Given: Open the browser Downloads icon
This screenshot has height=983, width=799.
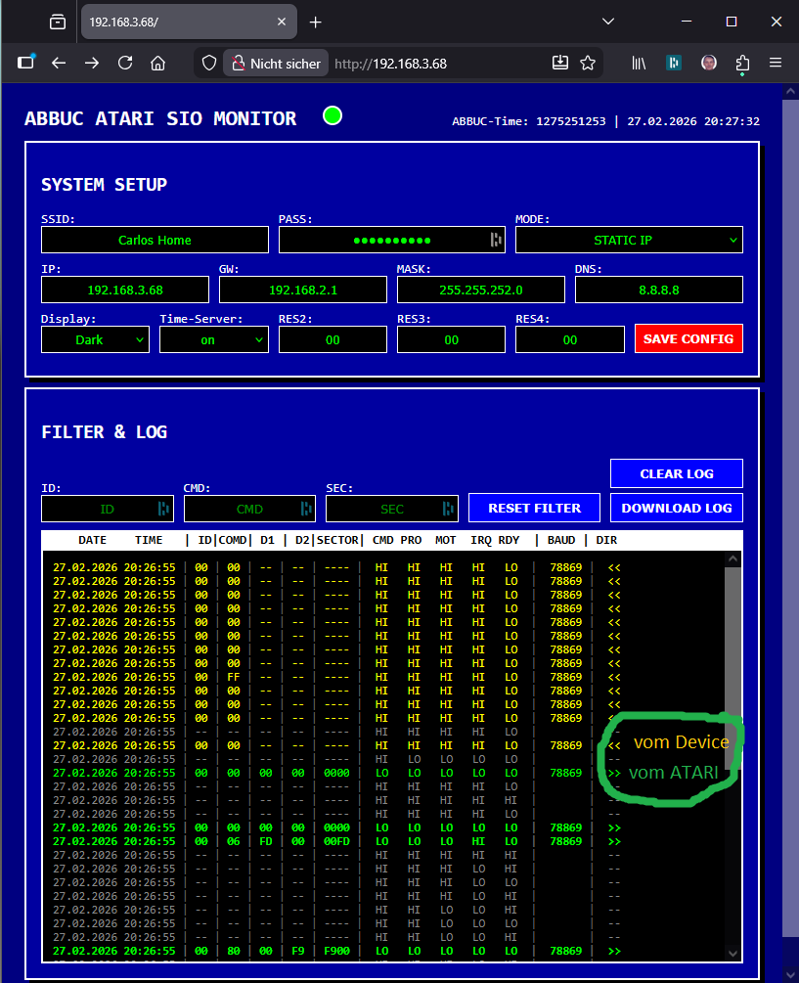Looking at the screenshot, I should tap(559, 63).
